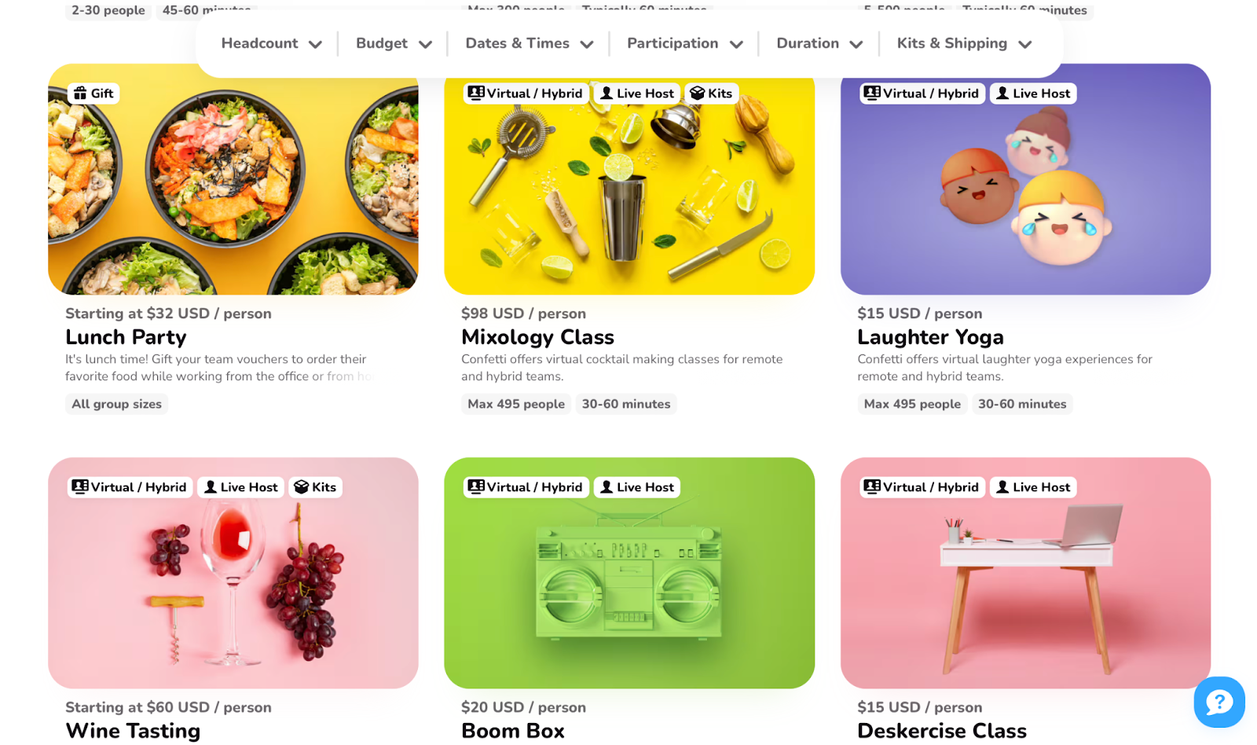The height and width of the screenshot is (745, 1257).
Task: Click the Deskercise Class title
Action: pos(942,731)
